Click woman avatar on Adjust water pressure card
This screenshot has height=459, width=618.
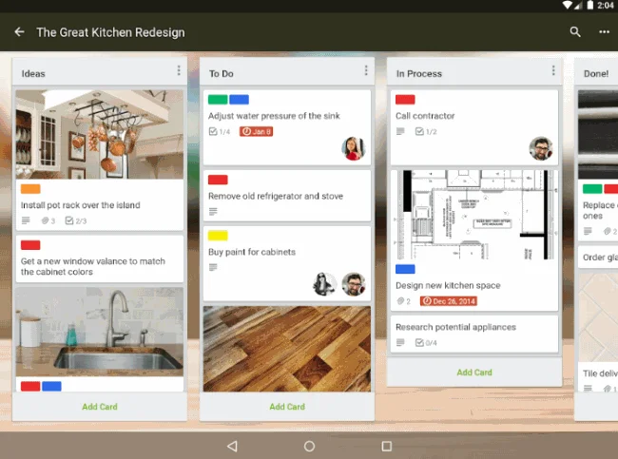point(354,148)
